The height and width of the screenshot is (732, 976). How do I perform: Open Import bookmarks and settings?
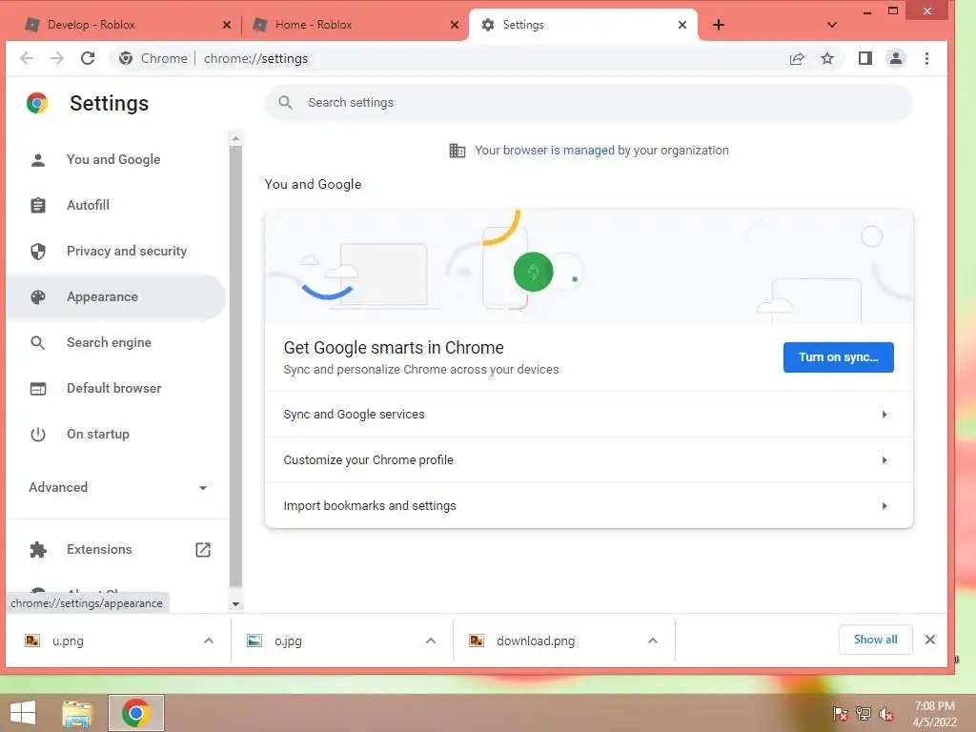tap(589, 506)
